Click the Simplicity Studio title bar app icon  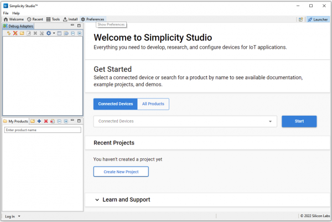[6, 6]
